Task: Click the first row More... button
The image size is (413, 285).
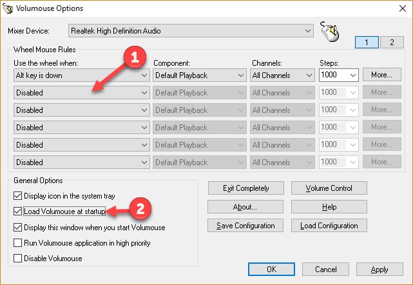Action: coord(381,75)
